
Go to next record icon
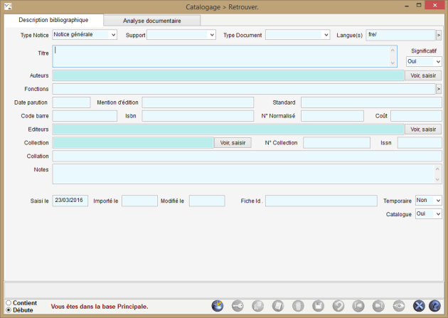(x=379, y=306)
